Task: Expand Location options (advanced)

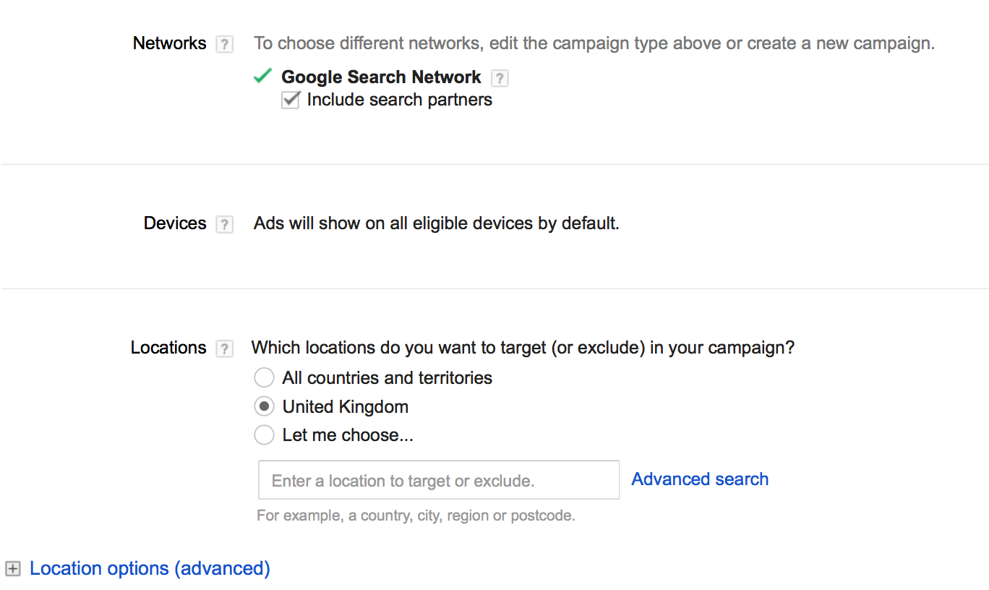Action: 150,568
